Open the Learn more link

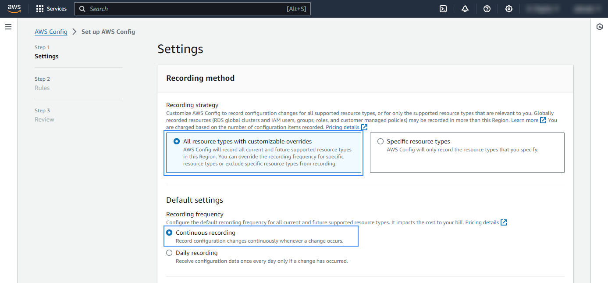coord(525,120)
